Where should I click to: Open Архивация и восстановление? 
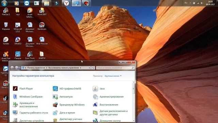pos(25,105)
